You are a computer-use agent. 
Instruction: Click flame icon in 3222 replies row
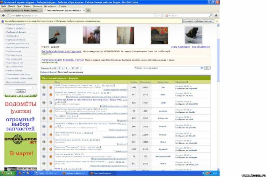coord(51,149)
